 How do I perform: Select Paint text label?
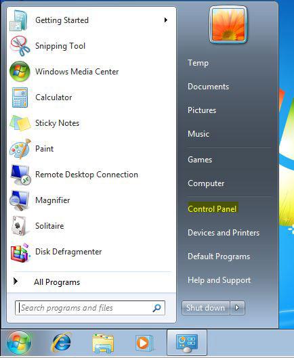coord(44,149)
